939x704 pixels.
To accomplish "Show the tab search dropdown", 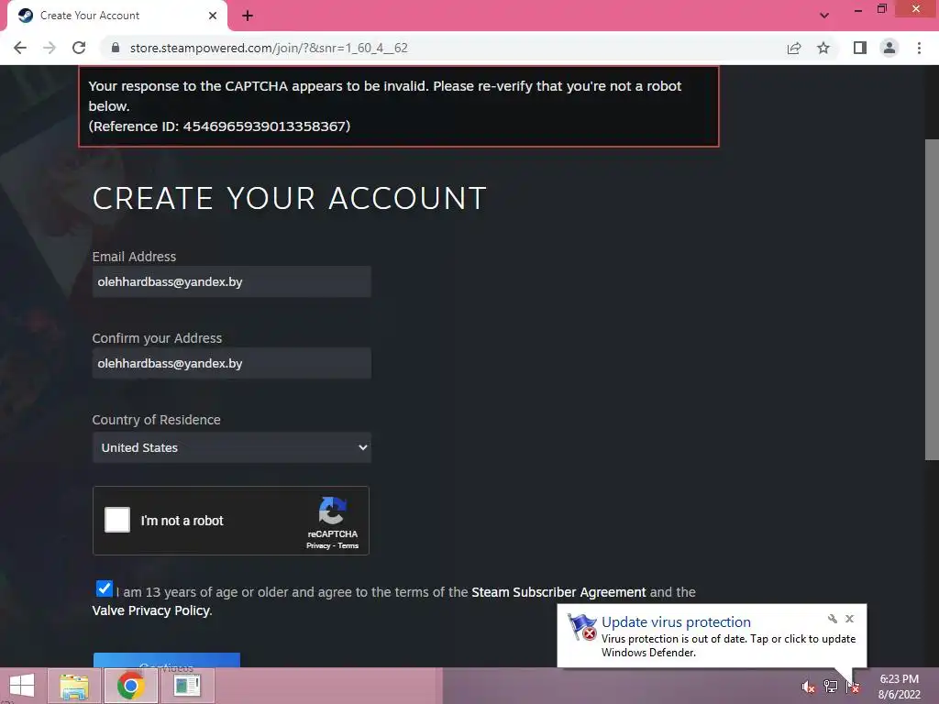I will [x=824, y=16].
